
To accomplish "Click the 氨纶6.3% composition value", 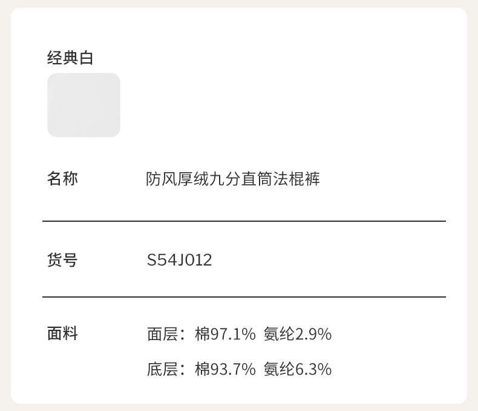I will point(298,369).
